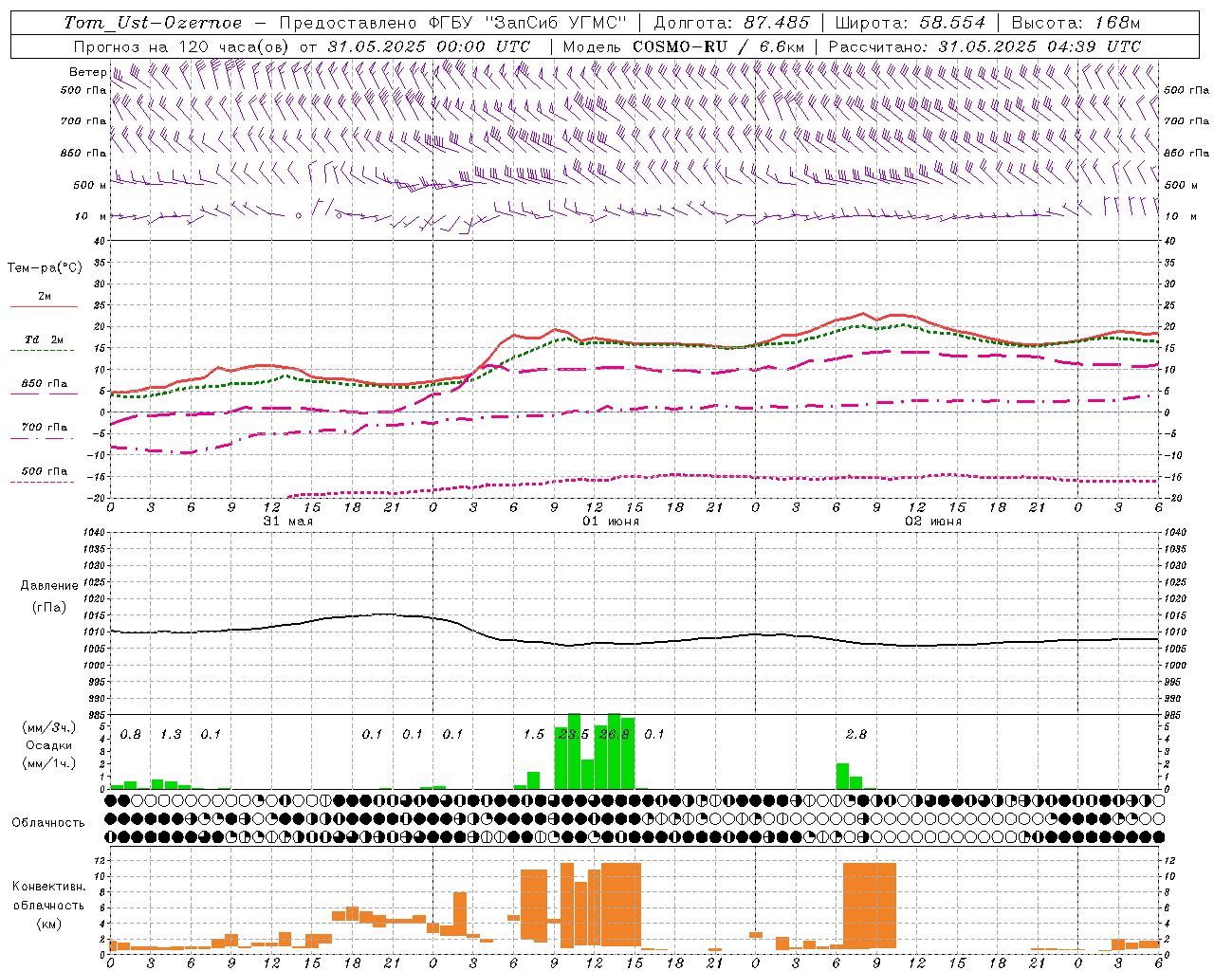Select the 'Долгота: 87.485' longitude value

click(732, 23)
